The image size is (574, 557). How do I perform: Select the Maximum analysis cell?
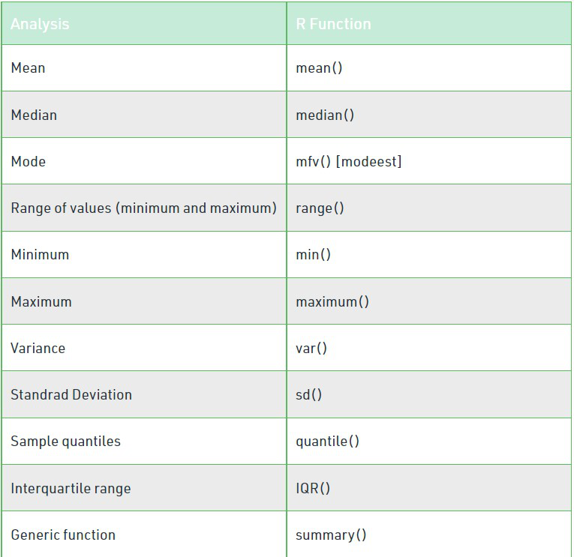144,301
